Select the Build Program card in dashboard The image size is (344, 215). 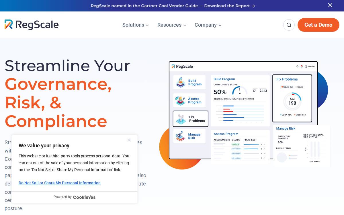point(189,82)
